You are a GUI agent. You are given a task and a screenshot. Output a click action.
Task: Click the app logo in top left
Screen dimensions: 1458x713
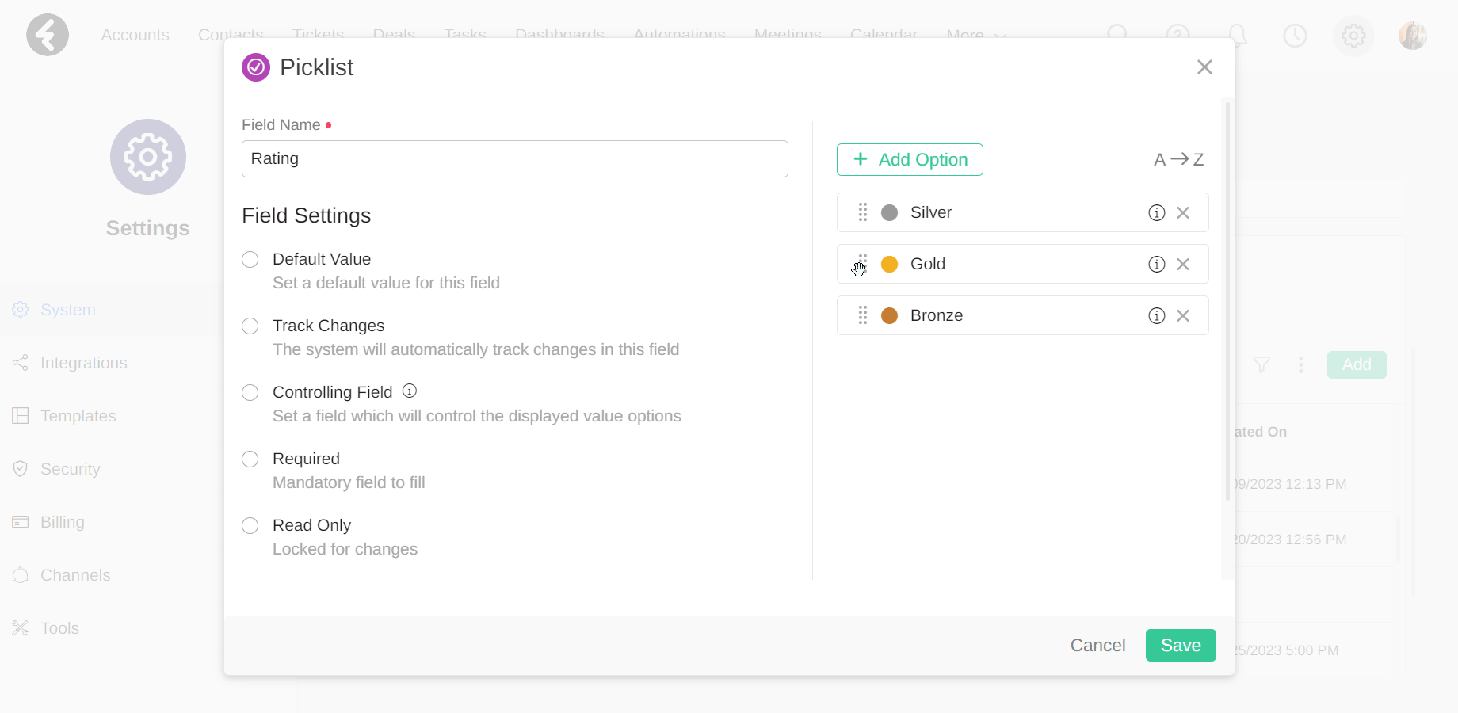(48, 35)
